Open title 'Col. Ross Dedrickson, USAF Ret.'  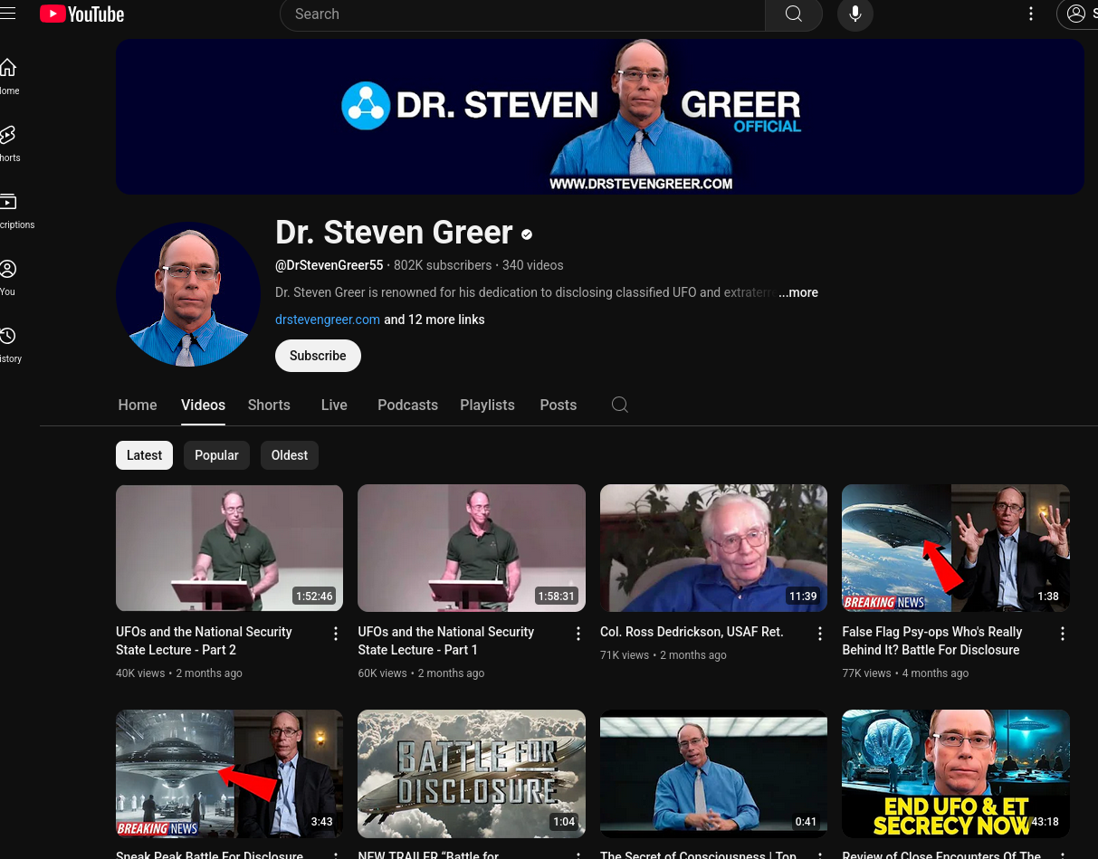tap(692, 632)
